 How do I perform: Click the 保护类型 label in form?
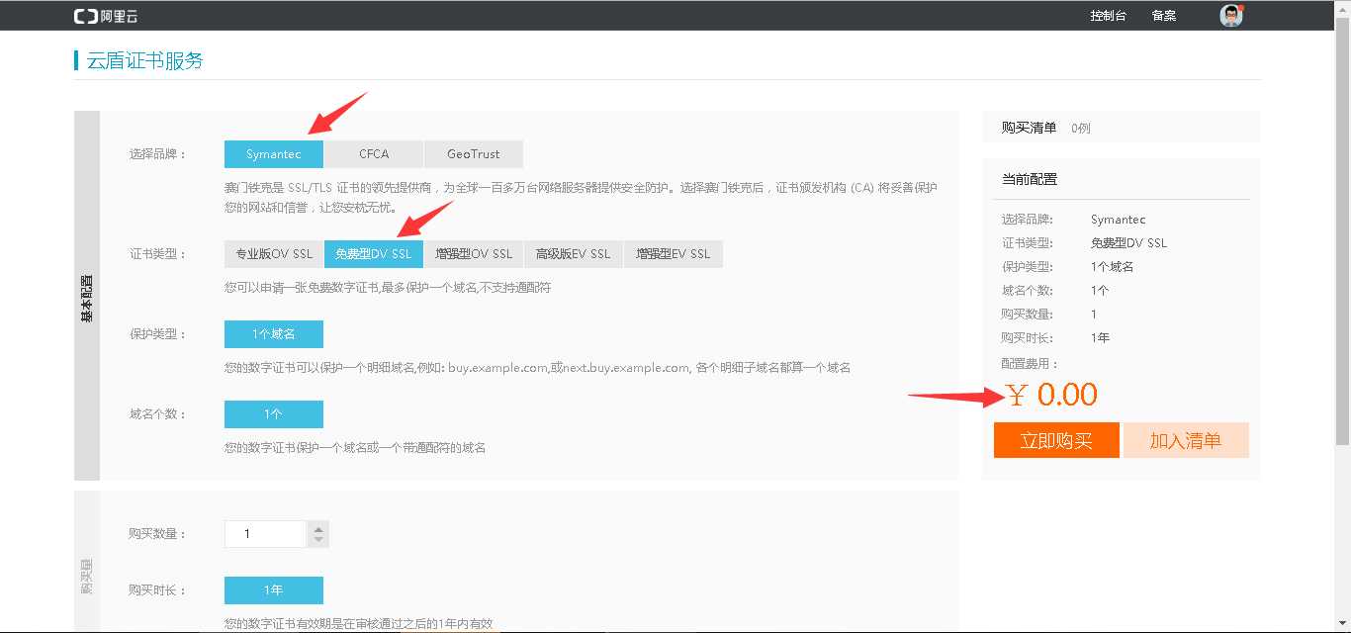pos(155,334)
